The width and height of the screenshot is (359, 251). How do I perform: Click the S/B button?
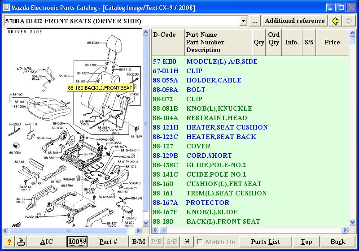click(x=172, y=242)
